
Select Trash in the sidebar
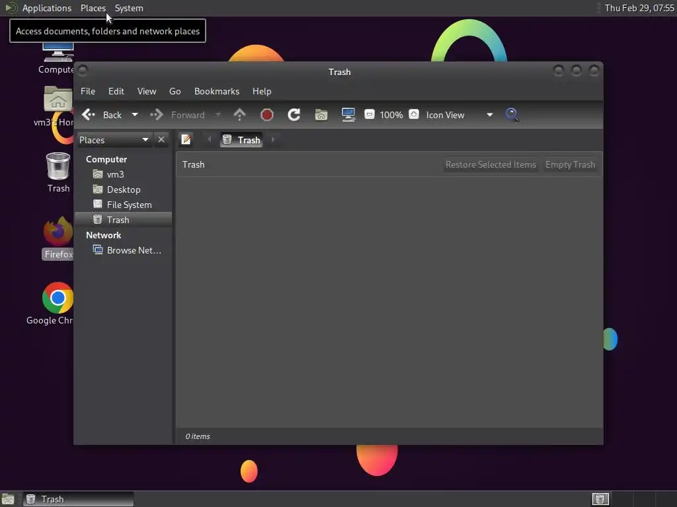pyautogui.click(x=124, y=220)
